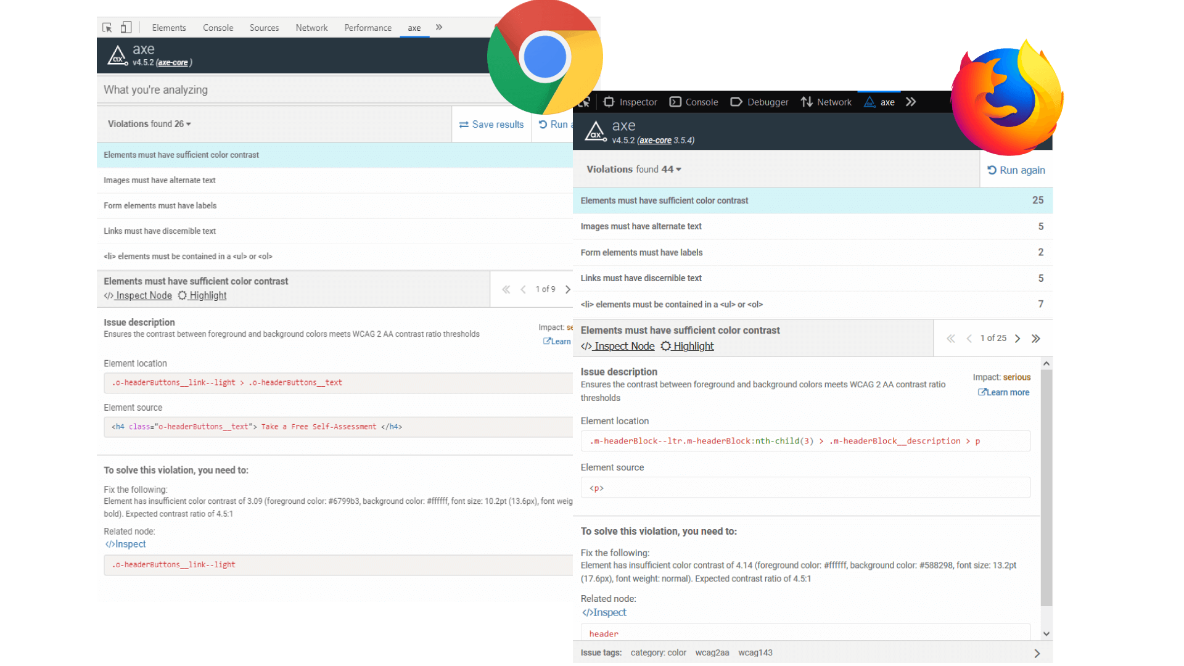Image resolution: width=1184 pixels, height=666 pixels.
Task: Select Links must have discernible text in Chrome panel
Action: 335,231
